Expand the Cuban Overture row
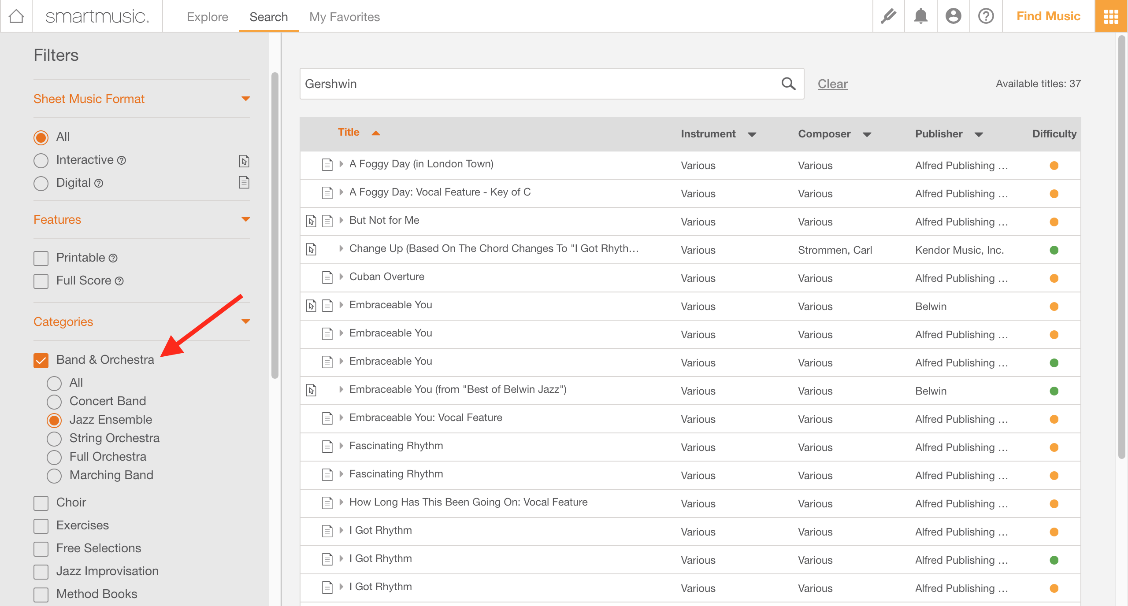The height and width of the screenshot is (606, 1128). pyautogui.click(x=341, y=277)
